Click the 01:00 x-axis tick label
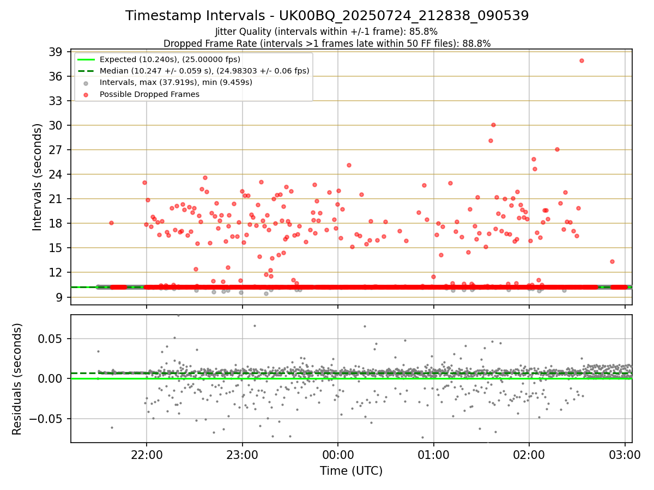 tap(434, 455)
